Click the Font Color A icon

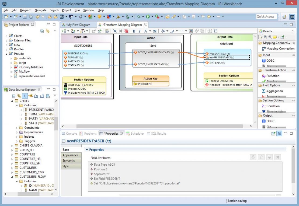(x=146, y=31)
